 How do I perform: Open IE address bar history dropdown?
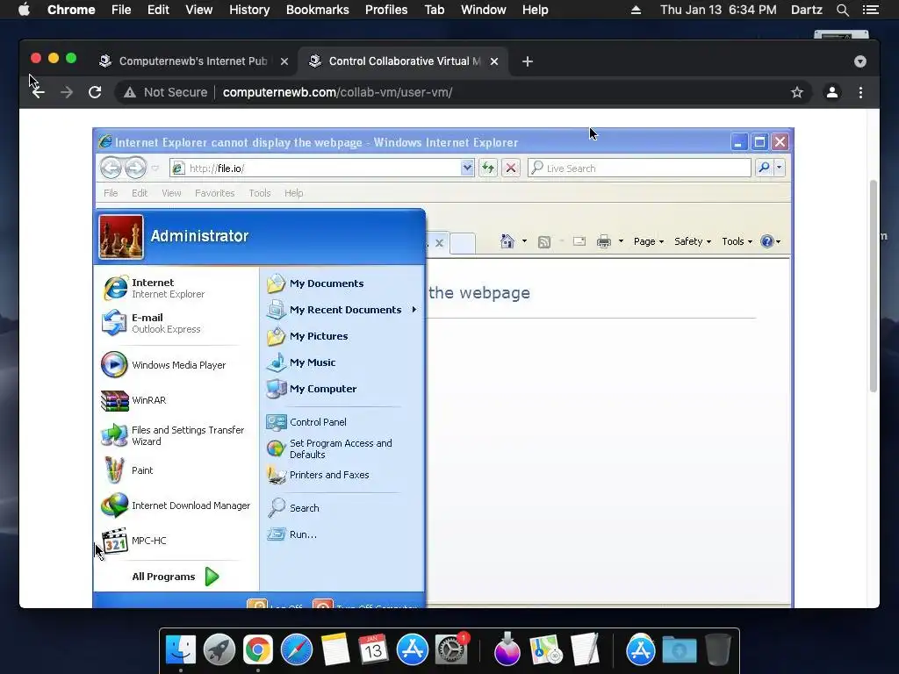tap(467, 168)
